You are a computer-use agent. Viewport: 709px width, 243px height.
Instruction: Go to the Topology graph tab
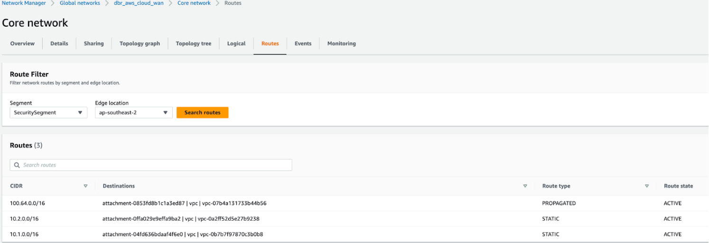tap(140, 44)
